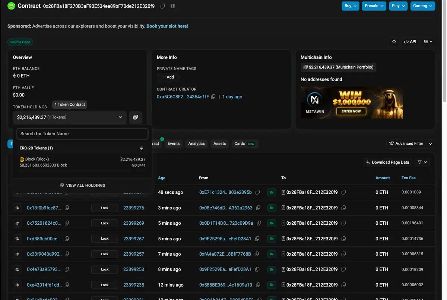Copy recipient address in the 3 mins ago row
Screen dimensions: 447x300
(344, 208)
